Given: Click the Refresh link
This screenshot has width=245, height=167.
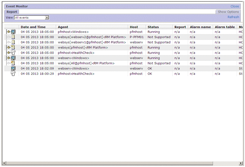Looking at the screenshot, I should tap(233, 17).
